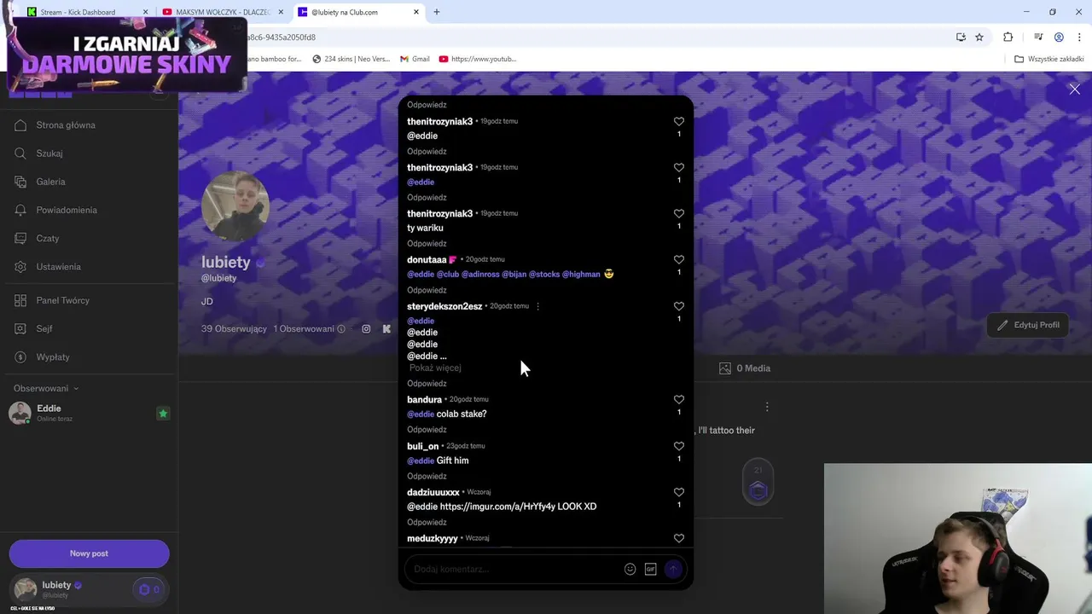Click Edytuj Profil button

click(1028, 325)
